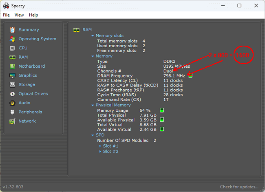This screenshot has height=192, width=265.
Task: Select the Memory Usage 54 % value
Action: click(145, 110)
